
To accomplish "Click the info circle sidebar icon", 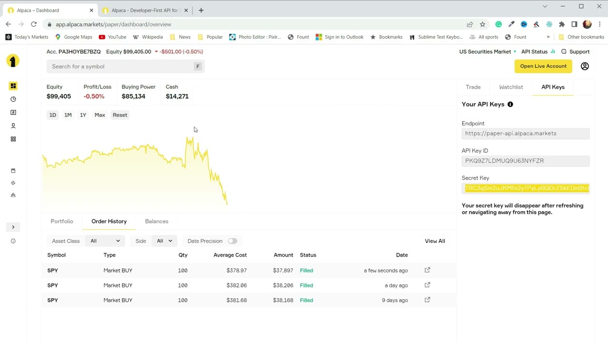I will [13, 241].
